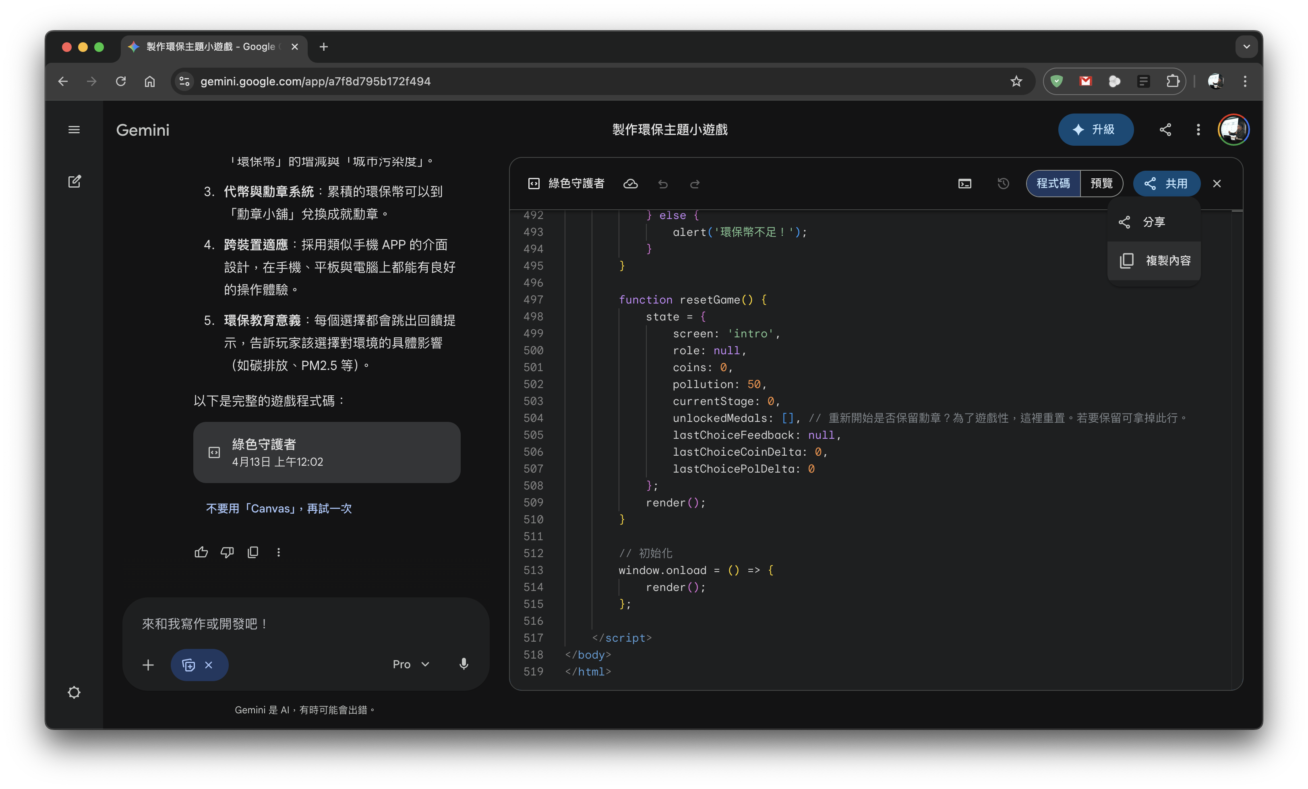Open the Gmail extension icon
Image resolution: width=1308 pixels, height=789 pixels.
click(1086, 81)
